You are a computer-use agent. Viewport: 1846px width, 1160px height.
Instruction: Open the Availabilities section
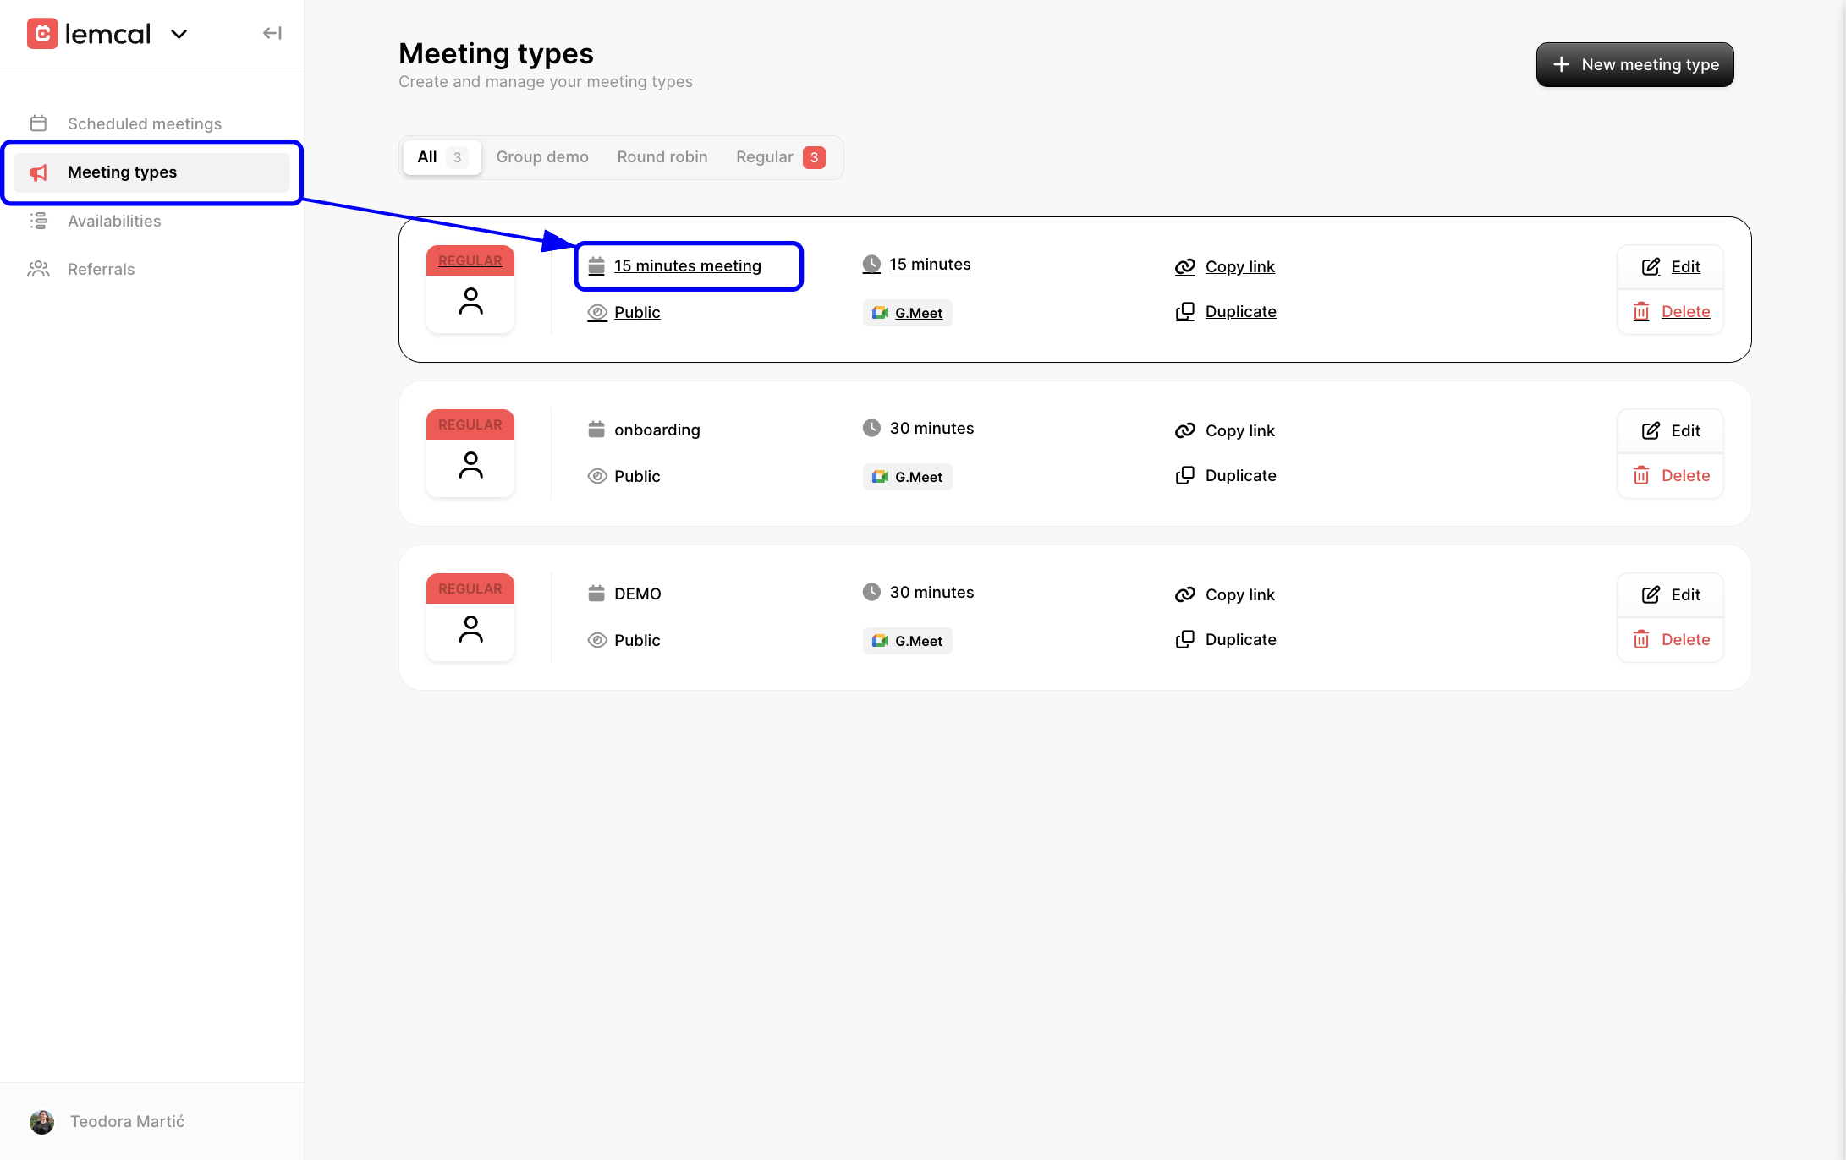[x=114, y=221]
